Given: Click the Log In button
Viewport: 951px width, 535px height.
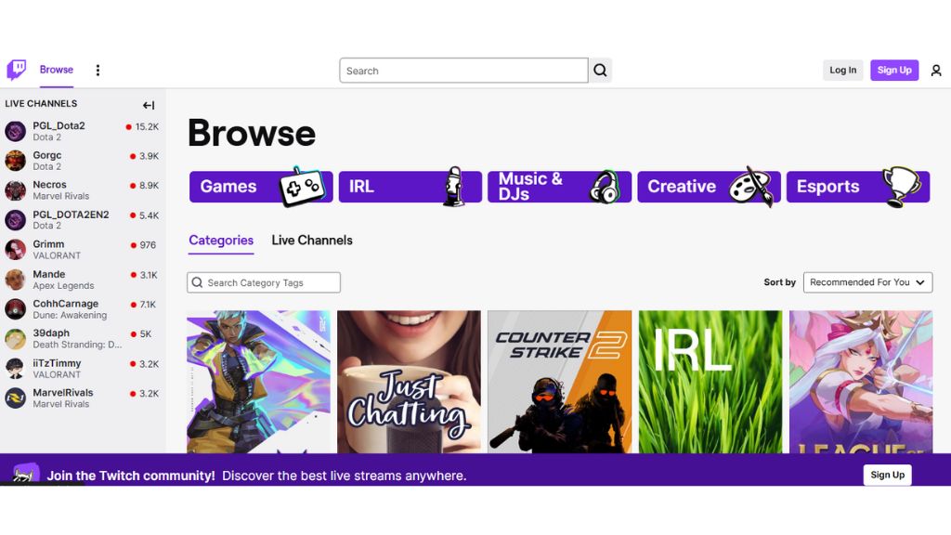Looking at the screenshot, I should (842, 71).
